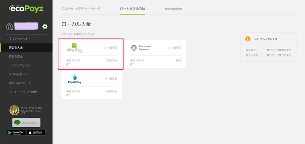Click ローカル入金の上限 info title
This screenshot has width=305, height=144.
pyautogui.click(x=266, y=39)
